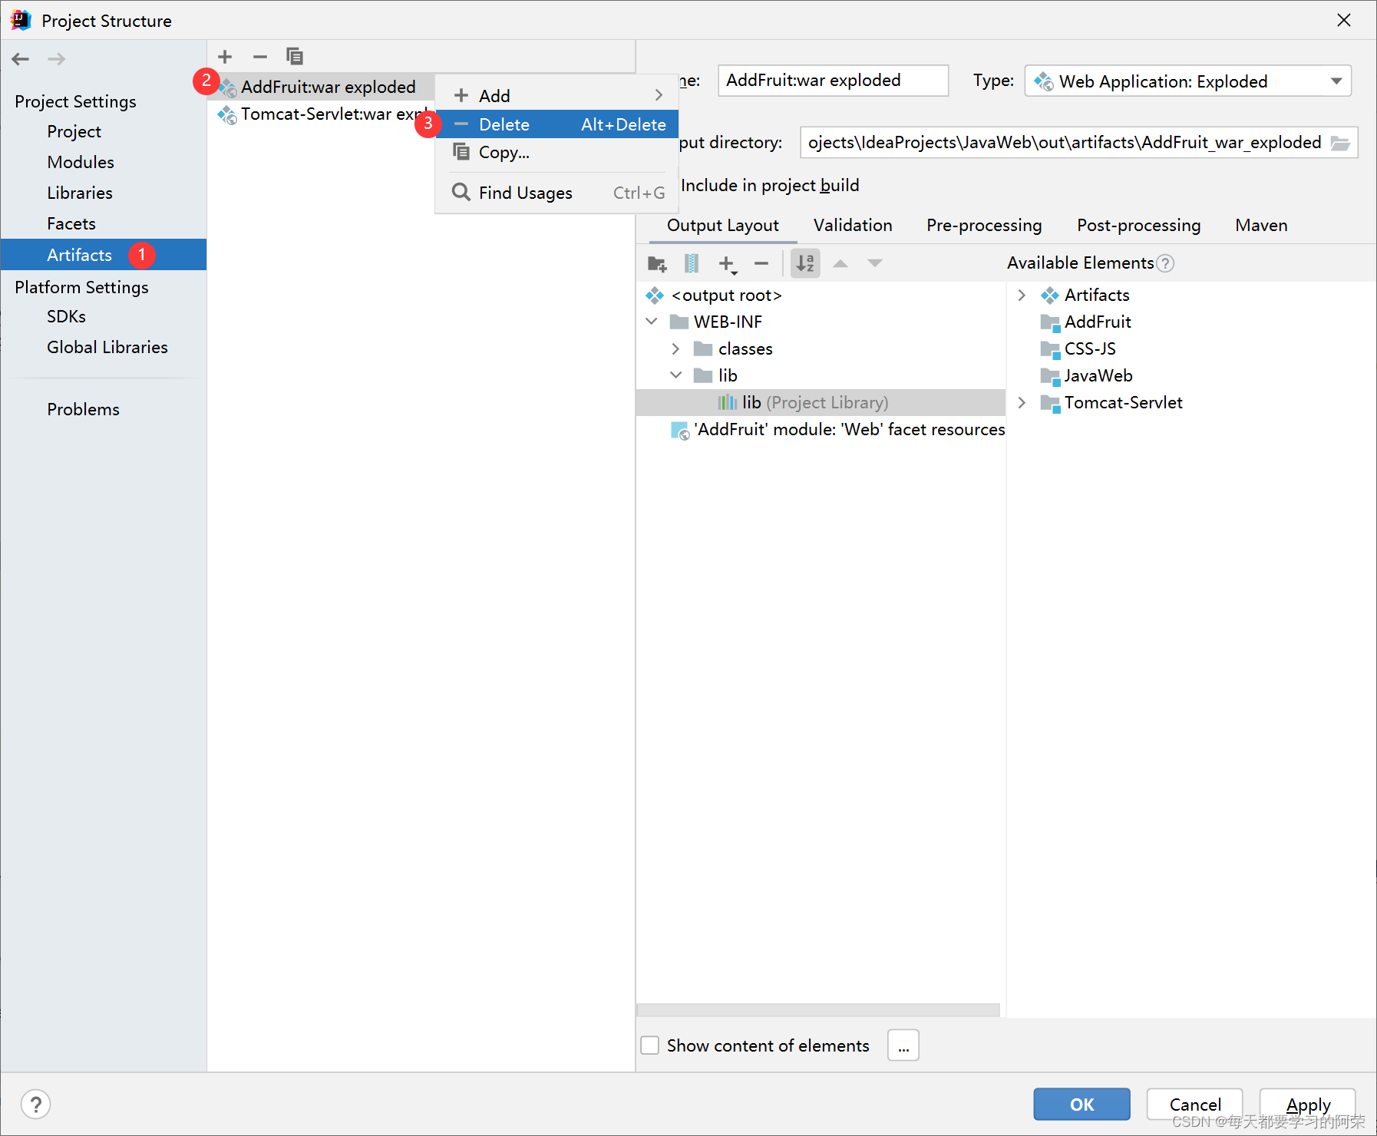Click the Find Usages magnifier icon

tap(461, 192)
